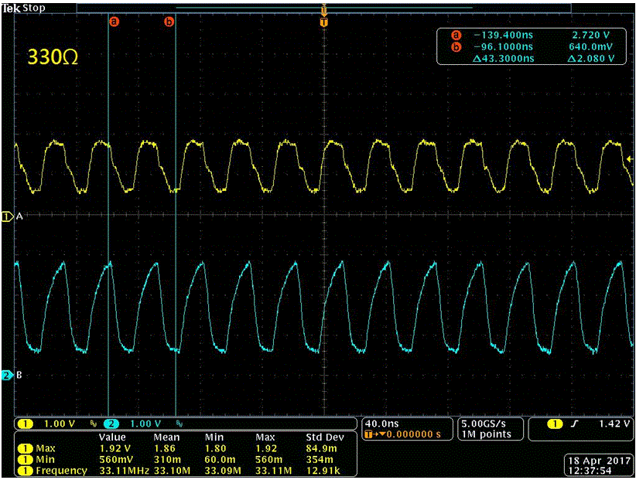Image resolution: width=636 pixels, height=480 pixels.
Task: Click the rising edge trigger slope icon
Action: [575, 424]
